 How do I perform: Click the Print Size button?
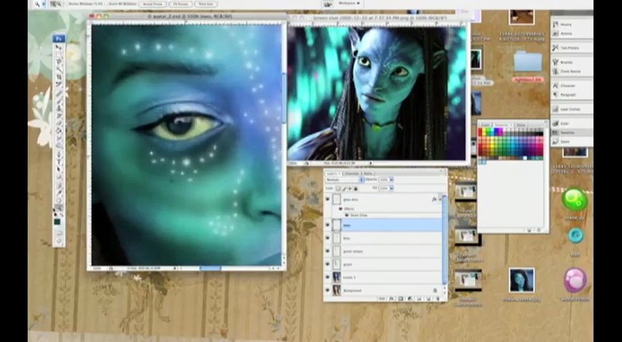(205, 4)
